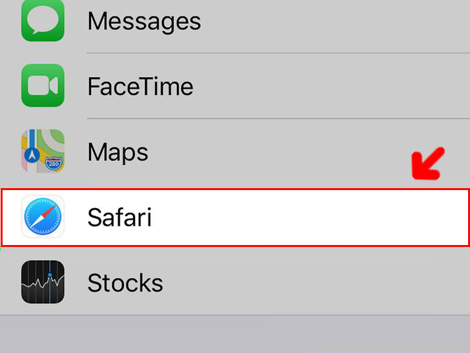This screenshot has height=353, width=470.
Task: Click the red needle tip of Safari compass
Action: pyautogui.click(x=54, y=207)
